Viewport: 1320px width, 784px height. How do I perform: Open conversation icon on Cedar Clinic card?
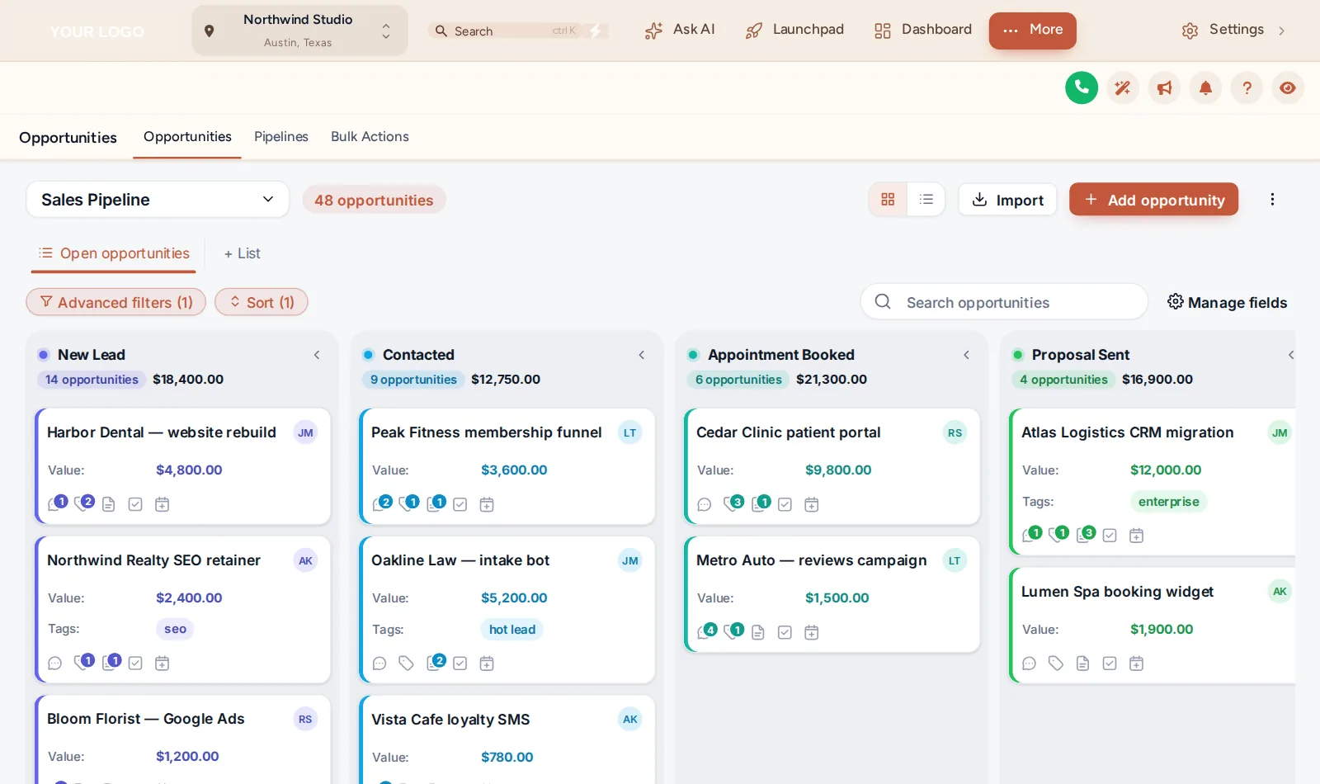pyautogui.click(x=705, y=504)
